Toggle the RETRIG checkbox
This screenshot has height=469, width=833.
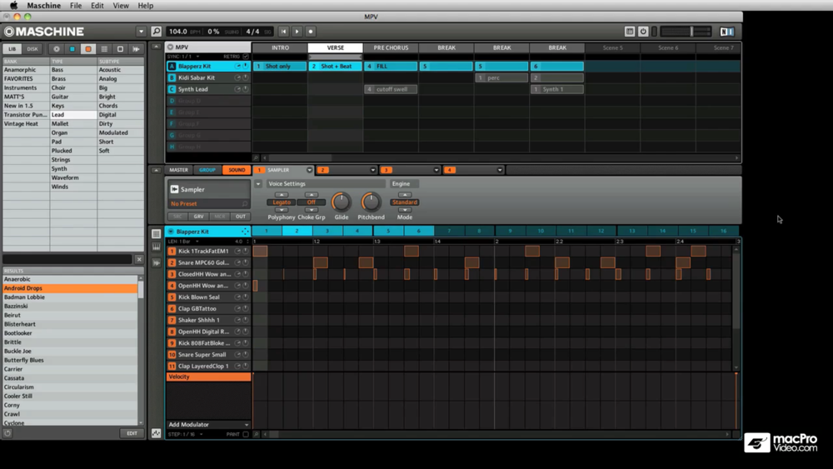(x=245, y=57)
